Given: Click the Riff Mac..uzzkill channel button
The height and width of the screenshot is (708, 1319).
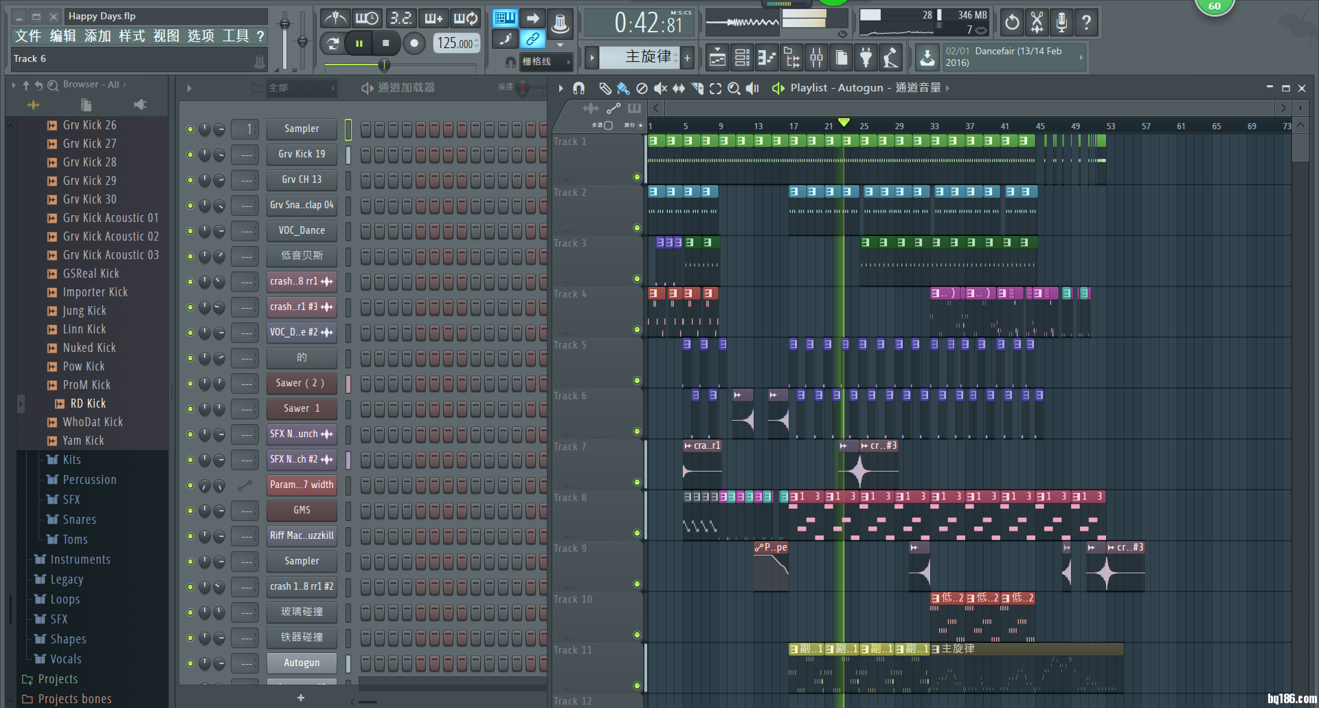Looking at the screenshot, I should click(x=302, y=536).
